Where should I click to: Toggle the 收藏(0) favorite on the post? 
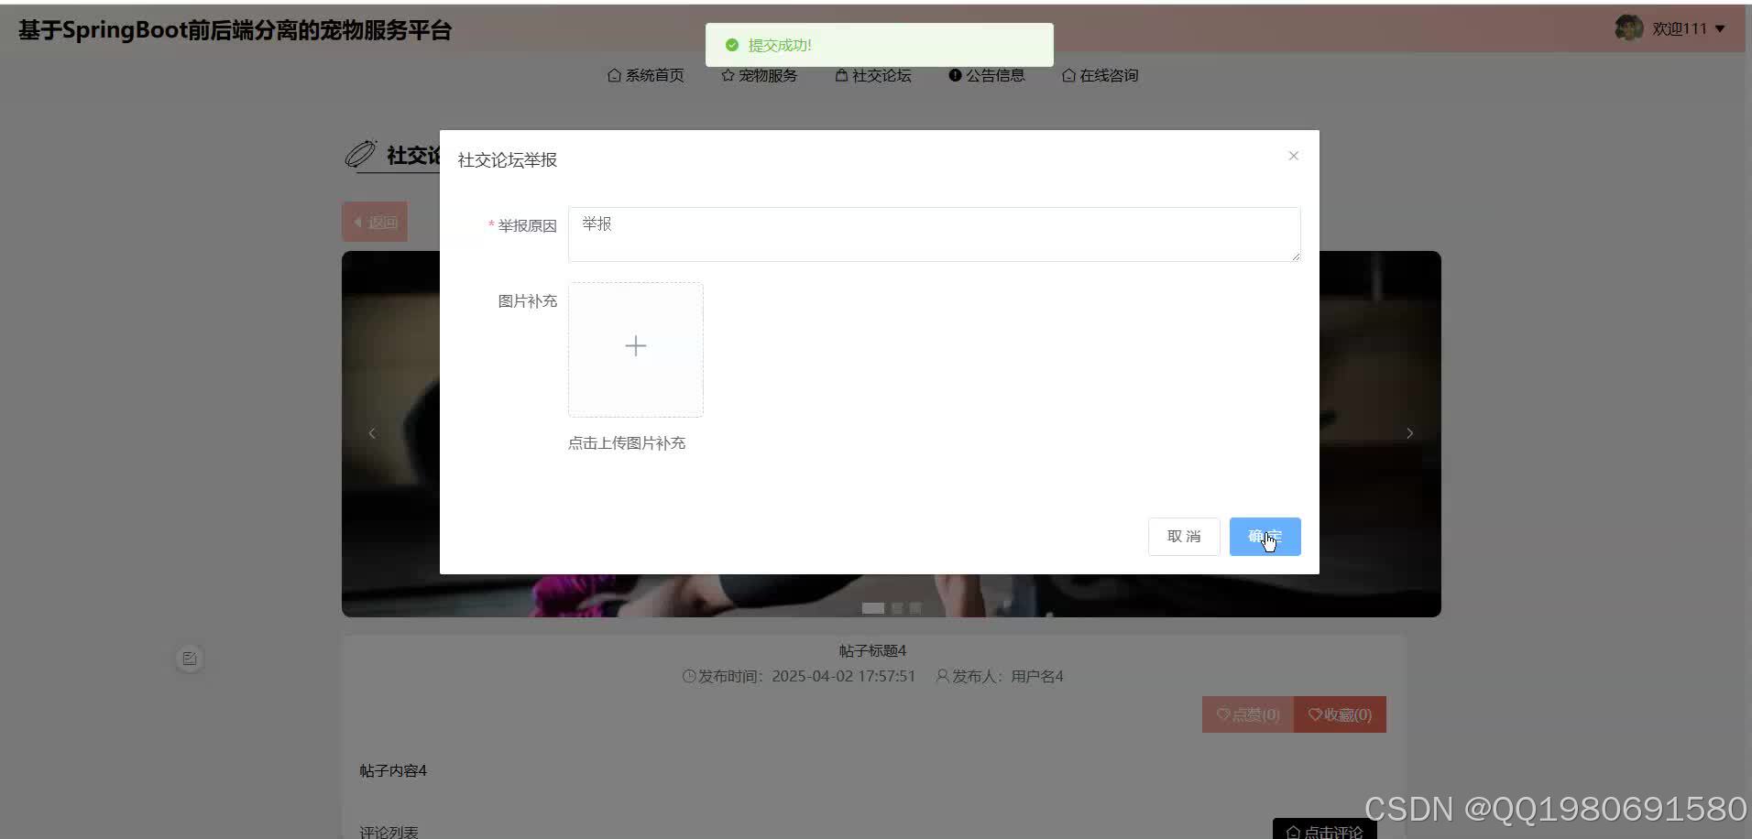pyautogui.click(x=1340, y=714)
